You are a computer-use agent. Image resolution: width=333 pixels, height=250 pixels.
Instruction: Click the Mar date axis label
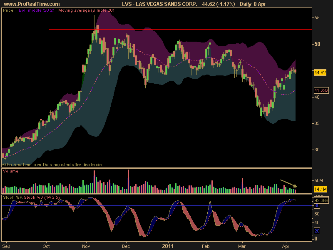[242, 246]
